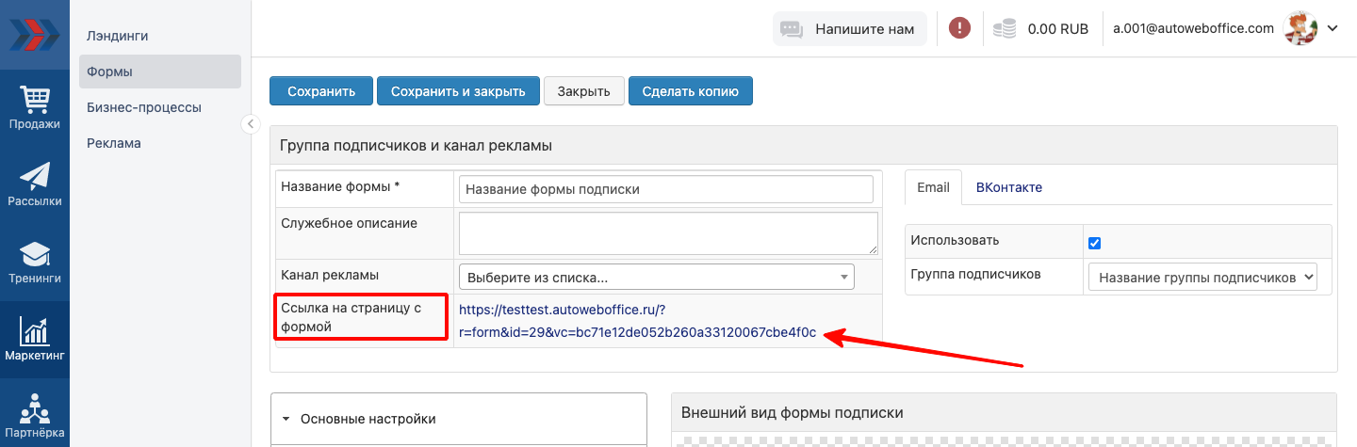Click the Сохранить и закрыть button
Screen dimensions: 1357x447
pos(458,91)
